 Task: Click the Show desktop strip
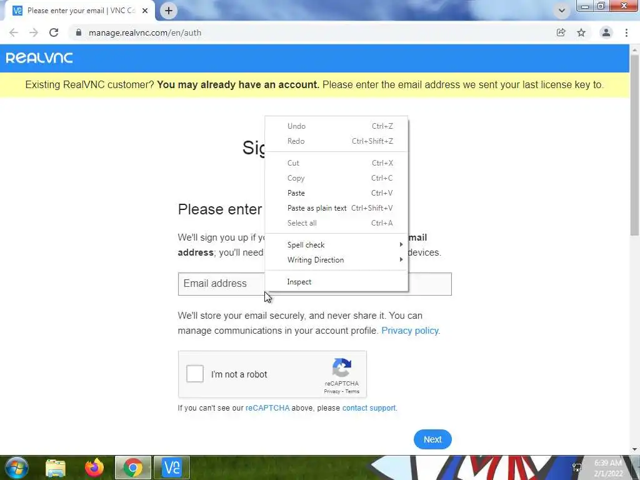(636, 467)
